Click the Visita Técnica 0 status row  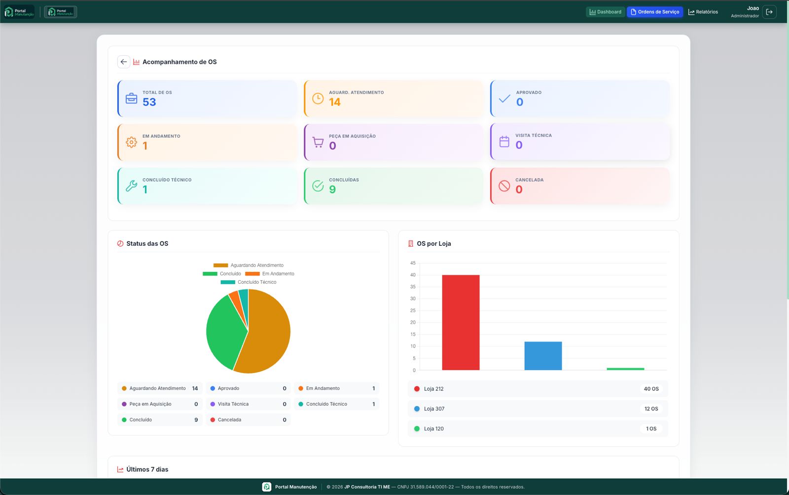(249, 404)
